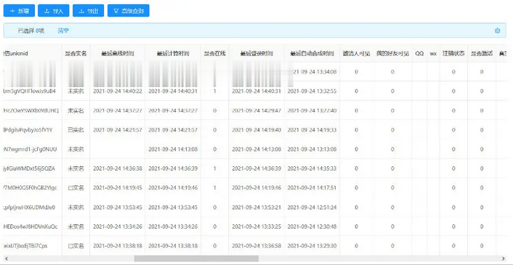Select the timestamp 2021-09-24 14:19:33
The width and height of the screenshot is (513, 265).
[312, 130]
